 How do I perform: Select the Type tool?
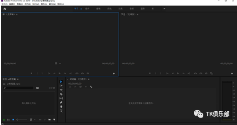click(x=61, y=111)
